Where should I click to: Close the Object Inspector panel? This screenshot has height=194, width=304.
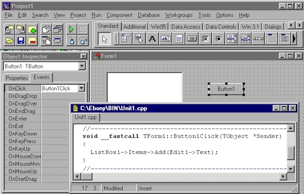83,56
